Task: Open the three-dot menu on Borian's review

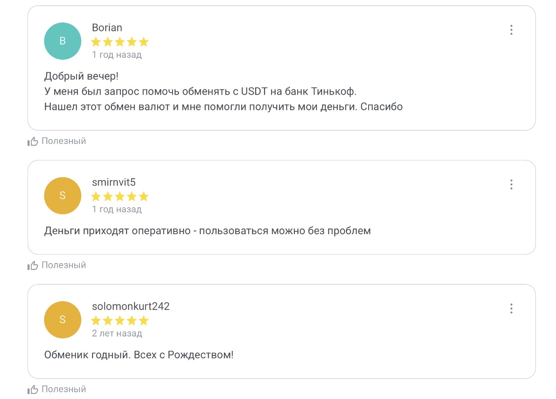Action: pyautogui.click(x=511, y=30)
